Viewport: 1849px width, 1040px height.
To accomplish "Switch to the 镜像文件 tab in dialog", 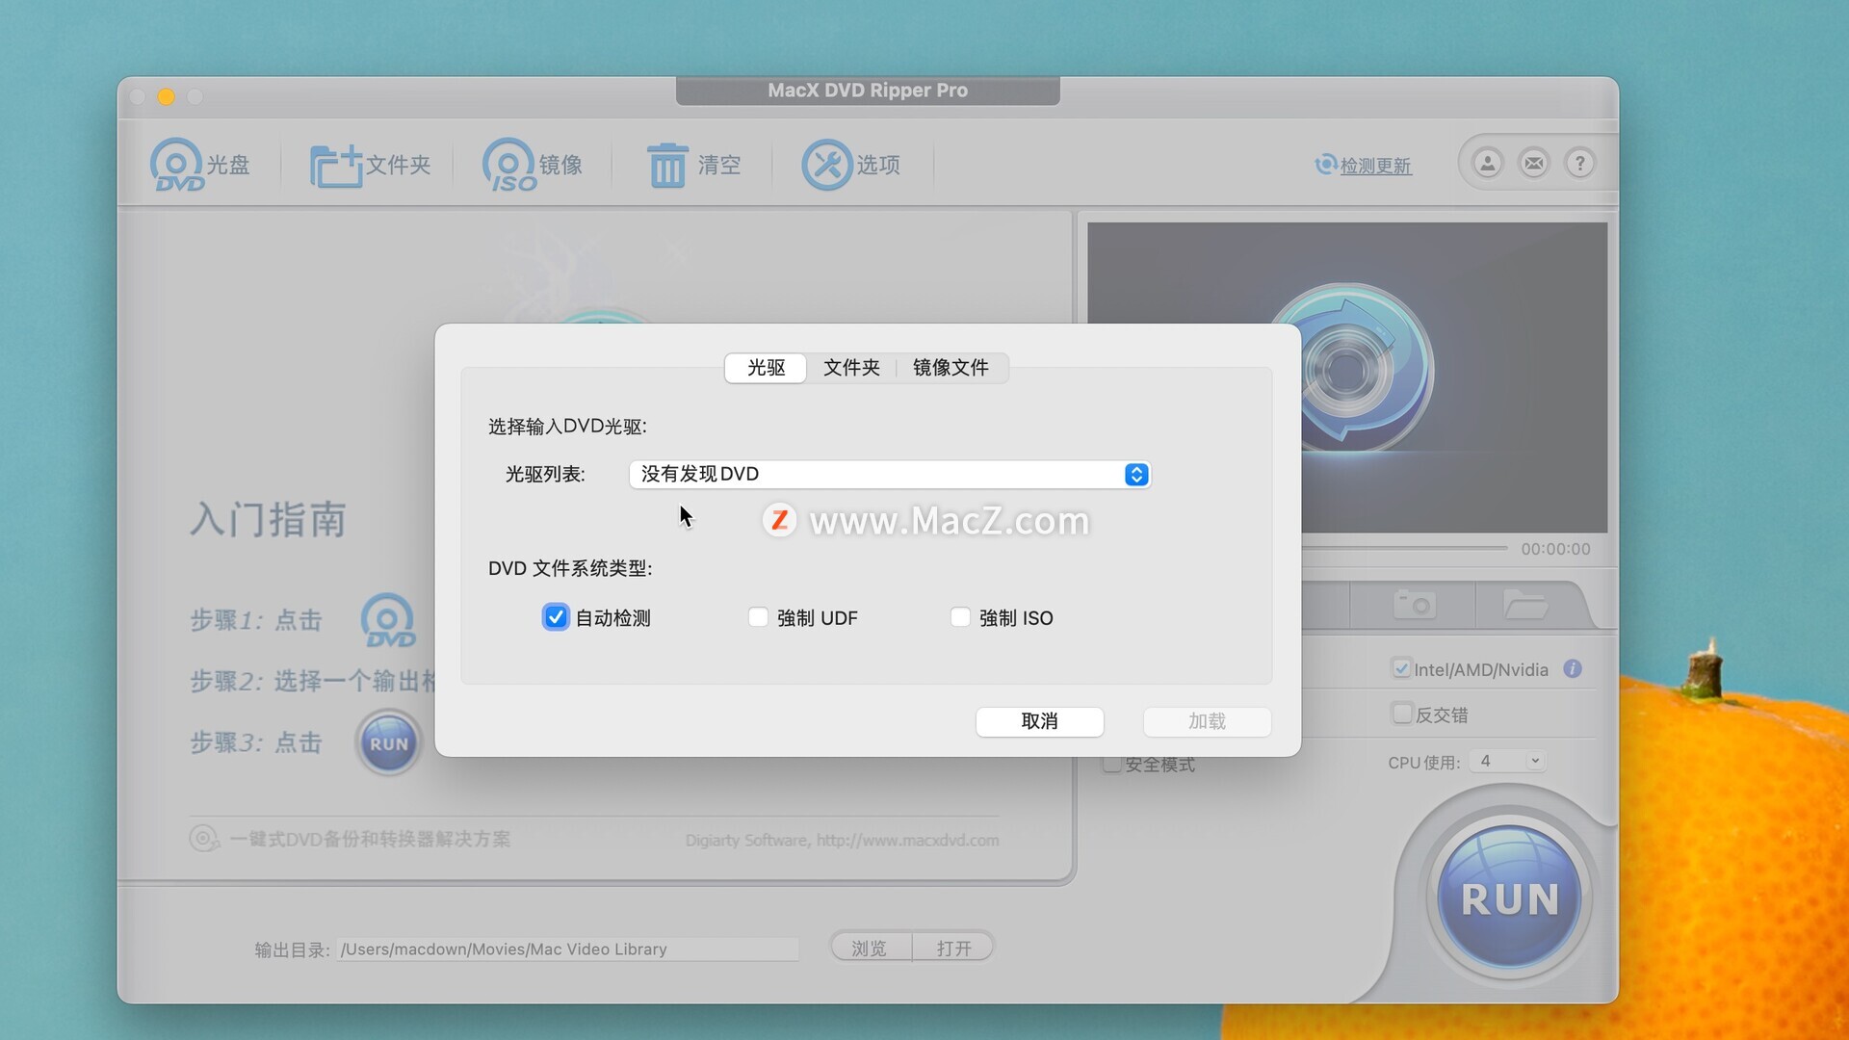I will coord(951,368).
